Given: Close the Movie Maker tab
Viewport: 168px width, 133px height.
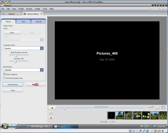Looking at the screenshot, I should pos(41,14).
